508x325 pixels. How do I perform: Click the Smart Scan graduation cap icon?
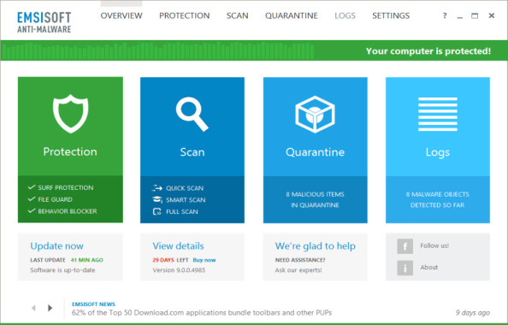(x=157, y=199)
